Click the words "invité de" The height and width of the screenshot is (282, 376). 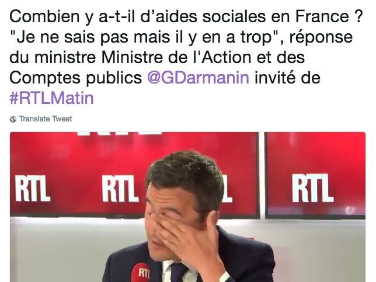[287, 78]
